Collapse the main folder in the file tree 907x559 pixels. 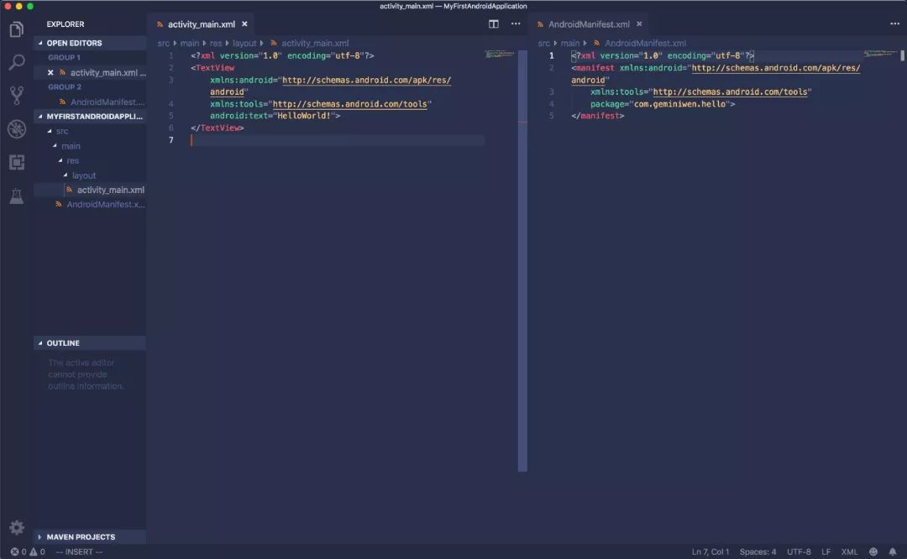click(x=71, y=146)
